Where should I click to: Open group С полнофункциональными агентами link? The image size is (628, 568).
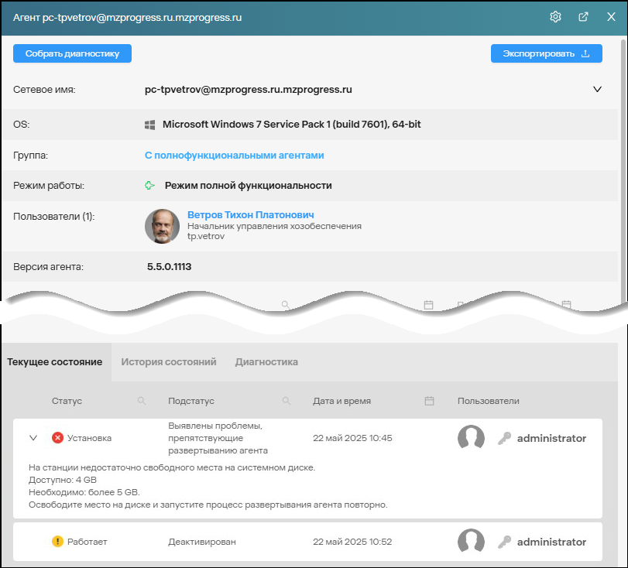click(234, 156)
